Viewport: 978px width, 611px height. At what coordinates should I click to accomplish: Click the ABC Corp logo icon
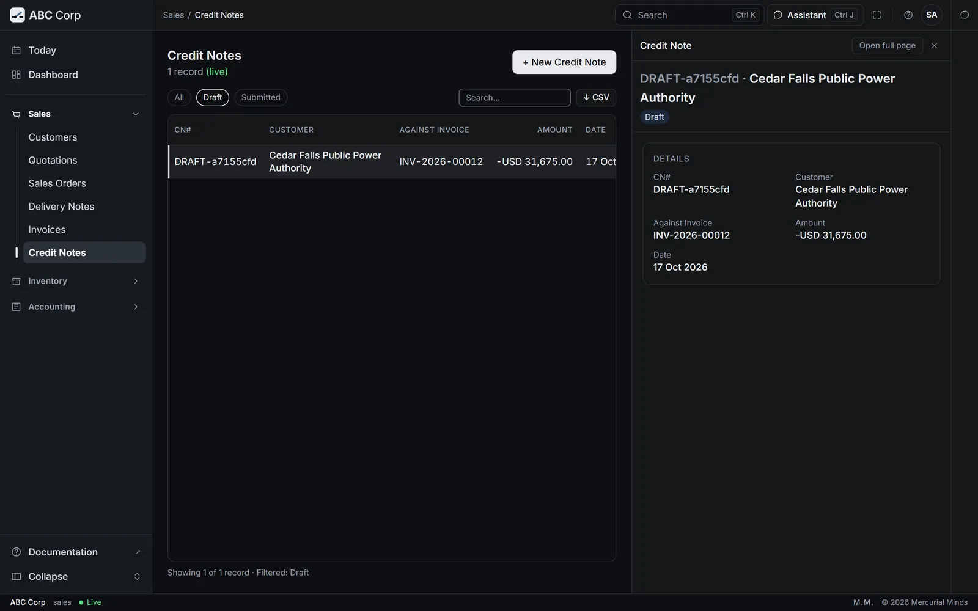click(18, 15)
